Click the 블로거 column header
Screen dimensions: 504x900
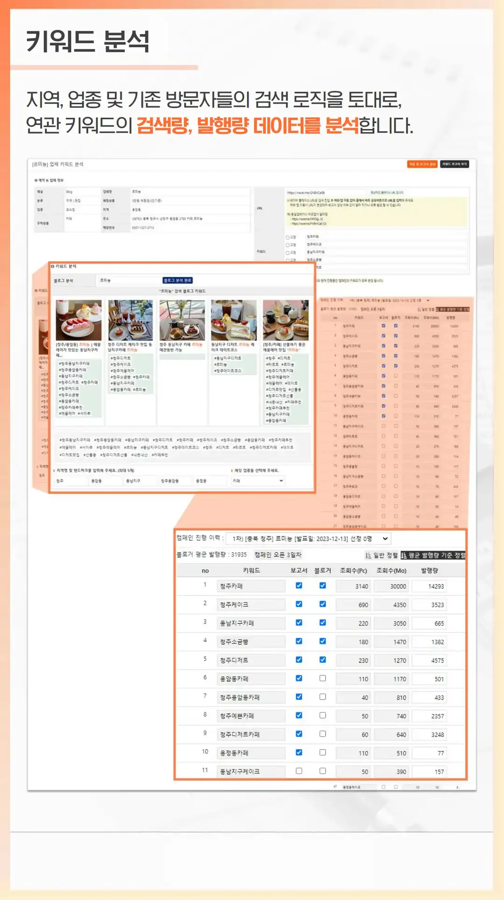coord(322,571)
